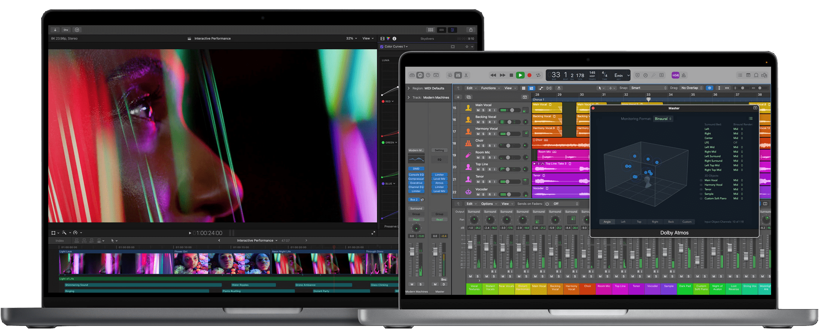Stop the Logic Pro transport
This screenshot has height=330, width=819.
[x=511, y=75]
